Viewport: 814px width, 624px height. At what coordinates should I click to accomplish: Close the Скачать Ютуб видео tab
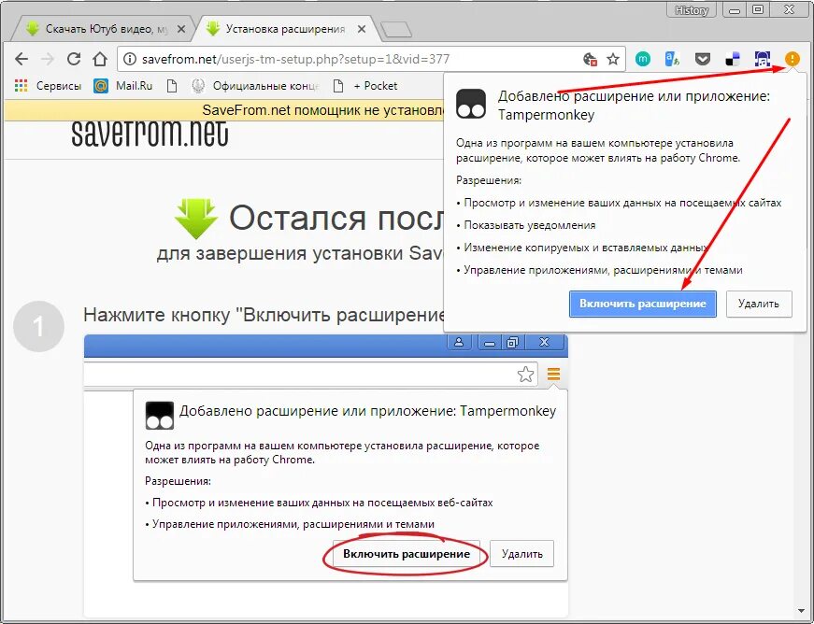pos(181,30)
